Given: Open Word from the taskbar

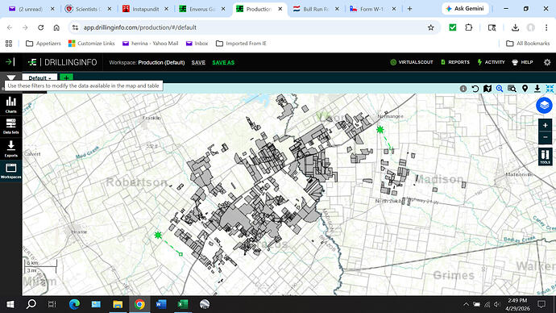Looking at the screenshot, I should pyautogui.click(x=161, y=304).
